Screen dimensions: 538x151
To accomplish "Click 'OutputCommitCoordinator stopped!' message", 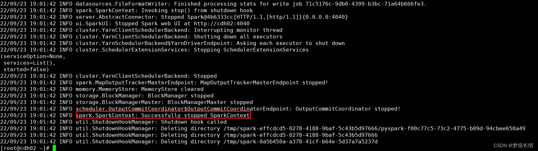I will [x=348, y=109].
